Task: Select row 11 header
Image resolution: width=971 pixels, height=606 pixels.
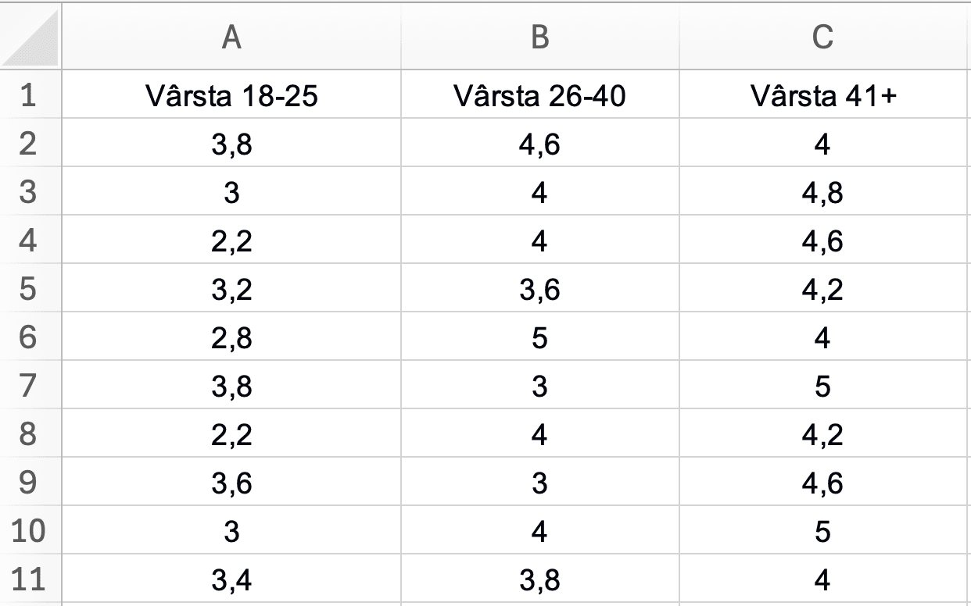Action: click(x=29, y=579)
